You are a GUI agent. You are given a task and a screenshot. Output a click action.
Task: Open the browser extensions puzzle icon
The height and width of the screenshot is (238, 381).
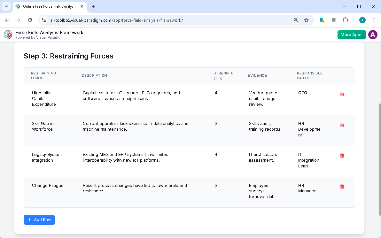tap(346, 20)
